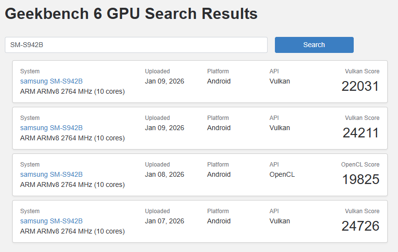Image resolution: width=398 pixels, height=252 pixels.
Task: Open the samsung SM-S942B OpenCL result link
Action: click(x=51, y=174)
